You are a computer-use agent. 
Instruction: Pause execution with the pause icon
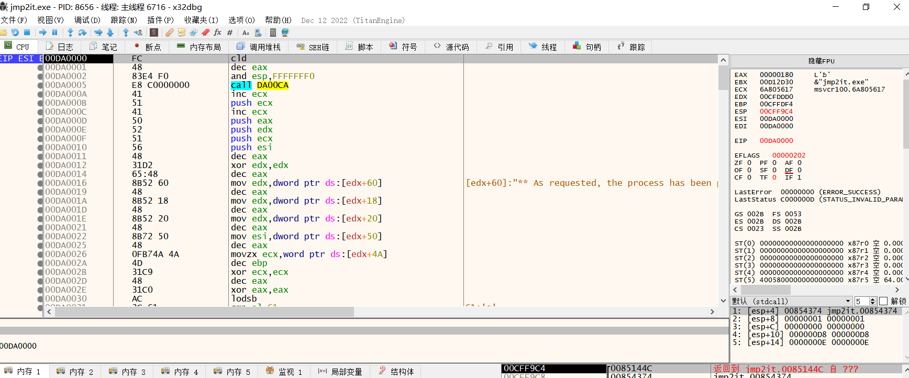pyautogui.click(x=54, y=32)
